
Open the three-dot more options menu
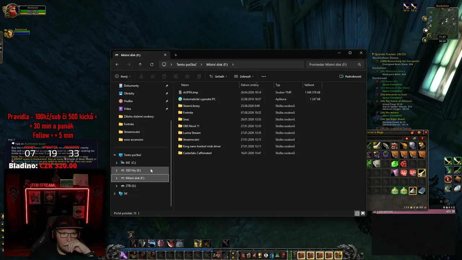(263, 77)
